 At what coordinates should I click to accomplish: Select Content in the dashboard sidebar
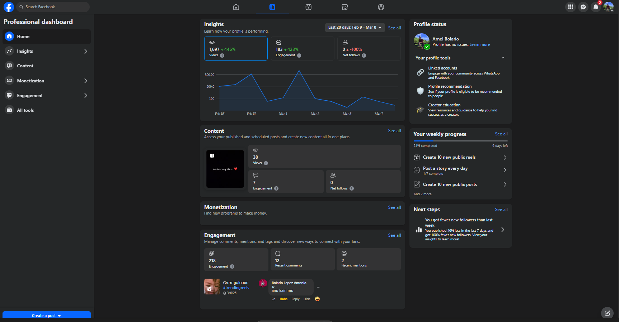(47, 66)
